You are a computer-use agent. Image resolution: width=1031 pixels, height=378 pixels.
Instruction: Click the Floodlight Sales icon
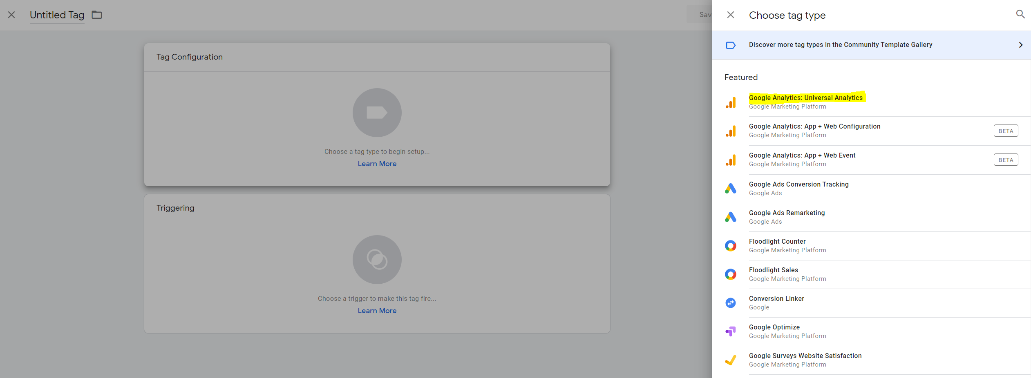point(731,274)
